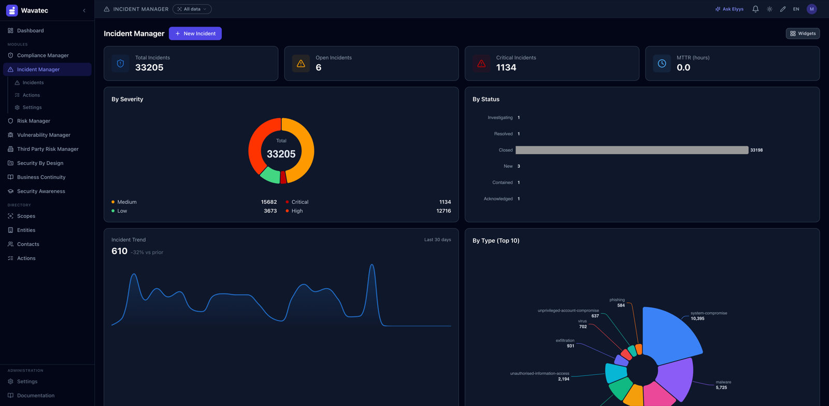Collapse the sidebar with the chevron arrow
Viewport: 829px width, 406px height.
[x=84, y=10]
